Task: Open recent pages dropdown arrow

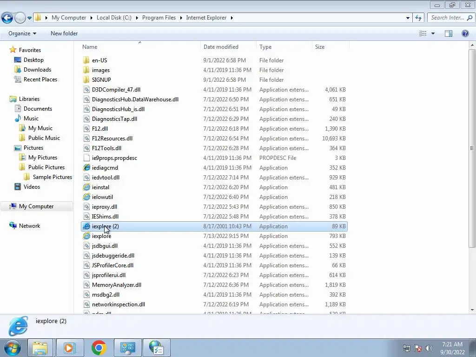Action: 29,18
